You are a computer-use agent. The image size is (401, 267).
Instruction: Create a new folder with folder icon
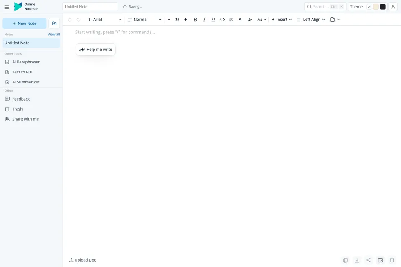[54, 23]
